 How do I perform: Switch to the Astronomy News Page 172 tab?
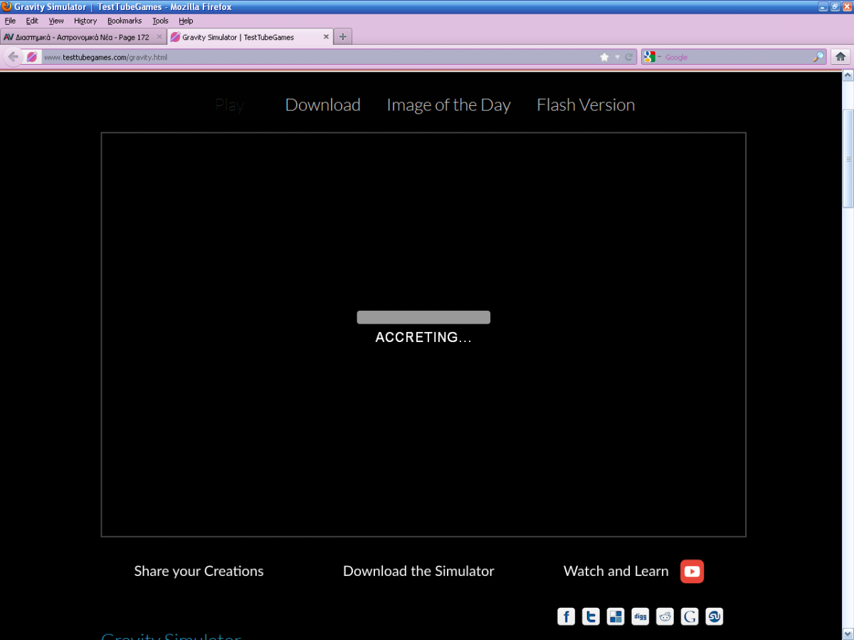[x=78, y=37]
